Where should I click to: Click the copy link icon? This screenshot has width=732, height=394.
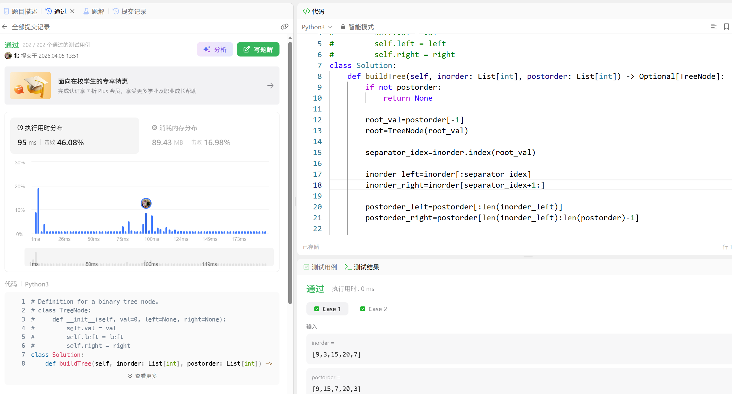click(x=284, y=27)
